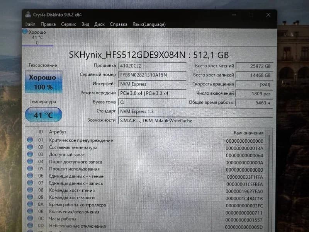Image resolution: width=309 pixels, height=232 pixels.
Task: Click raw value 00000001CEFBEA
Action: coord(244,184)
